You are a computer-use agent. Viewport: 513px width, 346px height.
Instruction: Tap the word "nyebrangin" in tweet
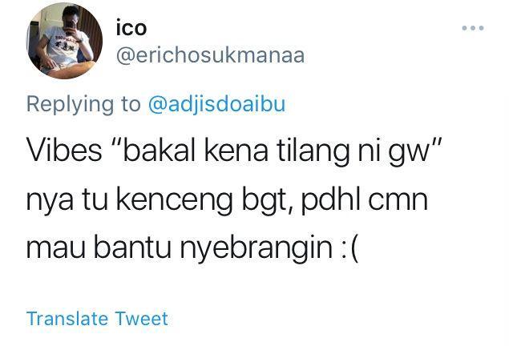[256, 248]
